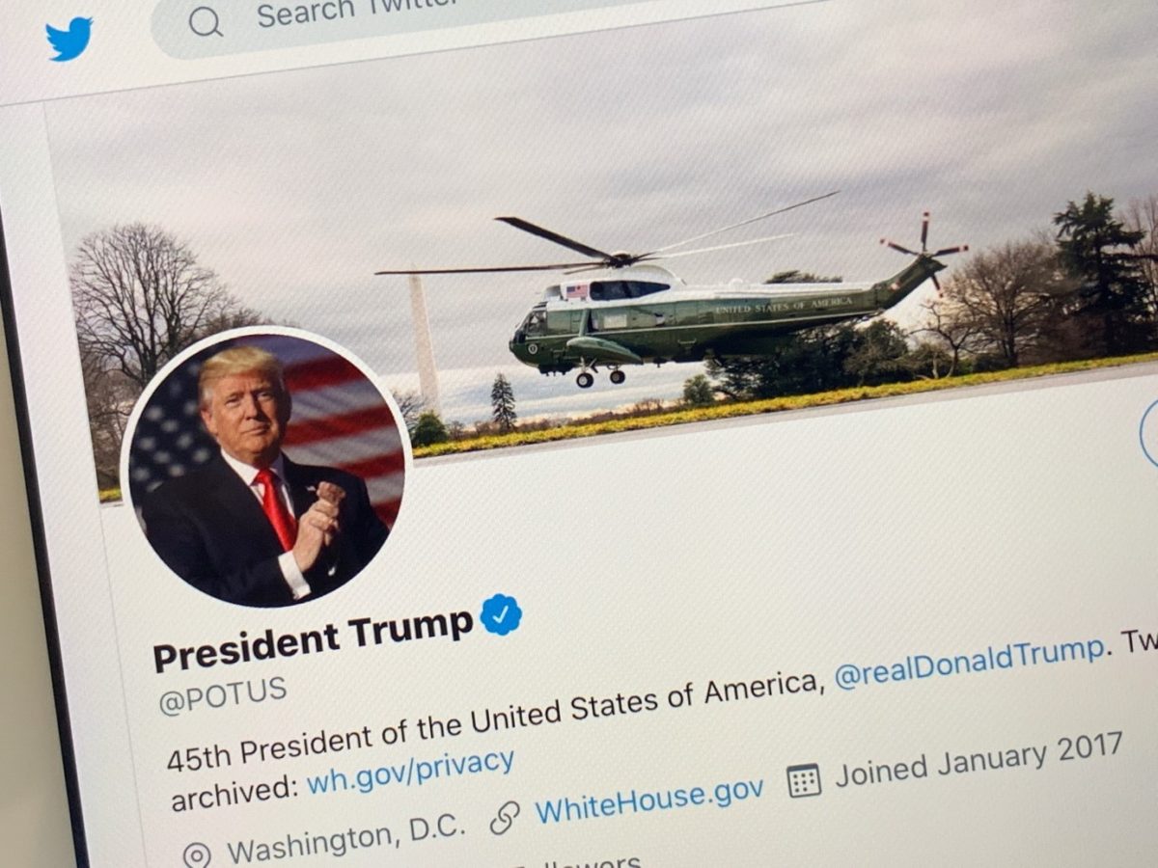Viewport: 1158px width, 868px height.
Task: Click the Joined January 2017 text
Action: tap(979, 758)
